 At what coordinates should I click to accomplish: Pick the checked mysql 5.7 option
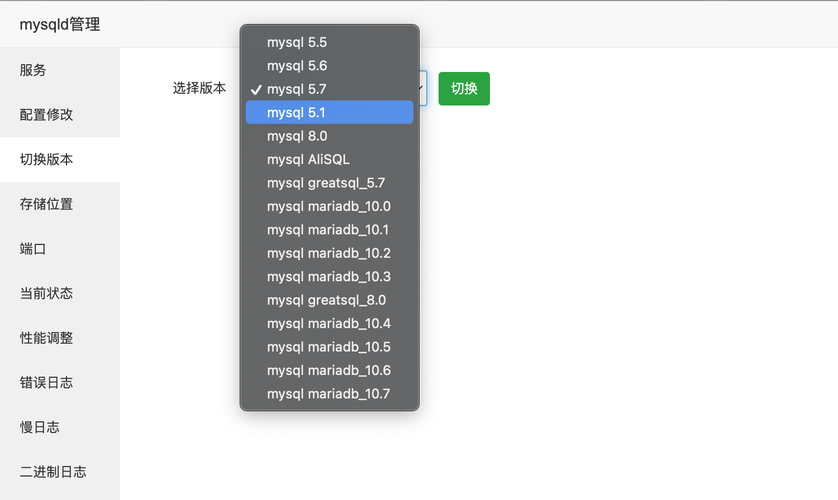coord(330,89)
